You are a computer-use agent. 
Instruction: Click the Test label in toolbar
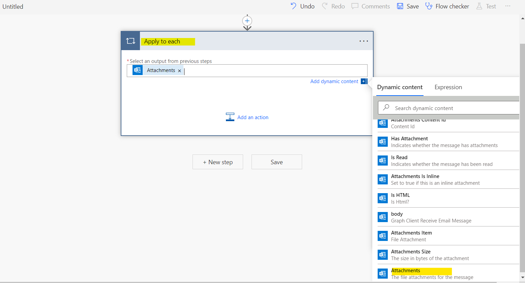[x=491, y=6]
